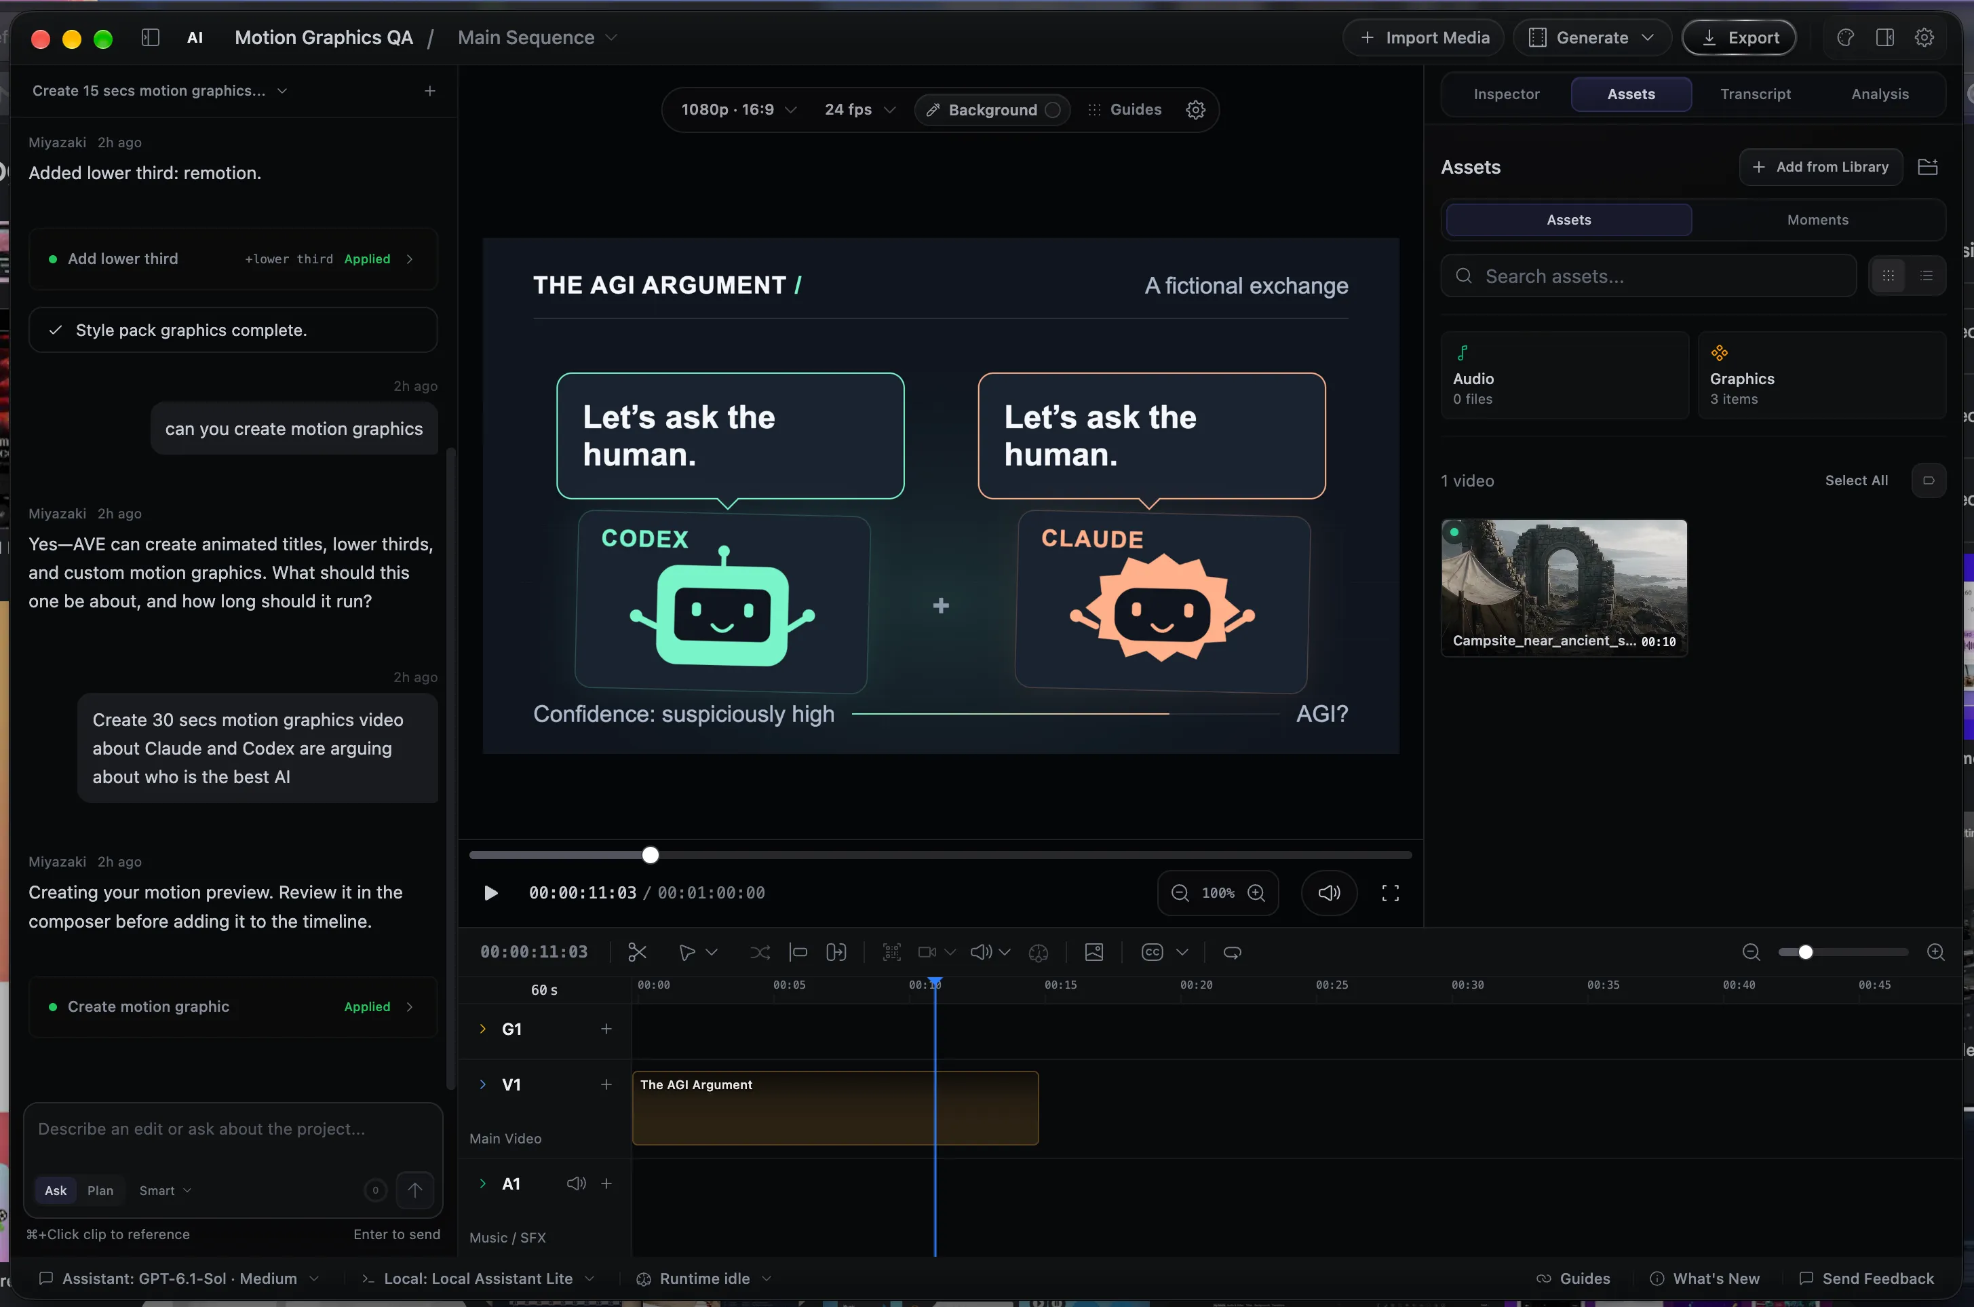Open the 1080p 16:9 resolution dropdown
This screenshot has height=1307, width=1974.
point(739,110)
